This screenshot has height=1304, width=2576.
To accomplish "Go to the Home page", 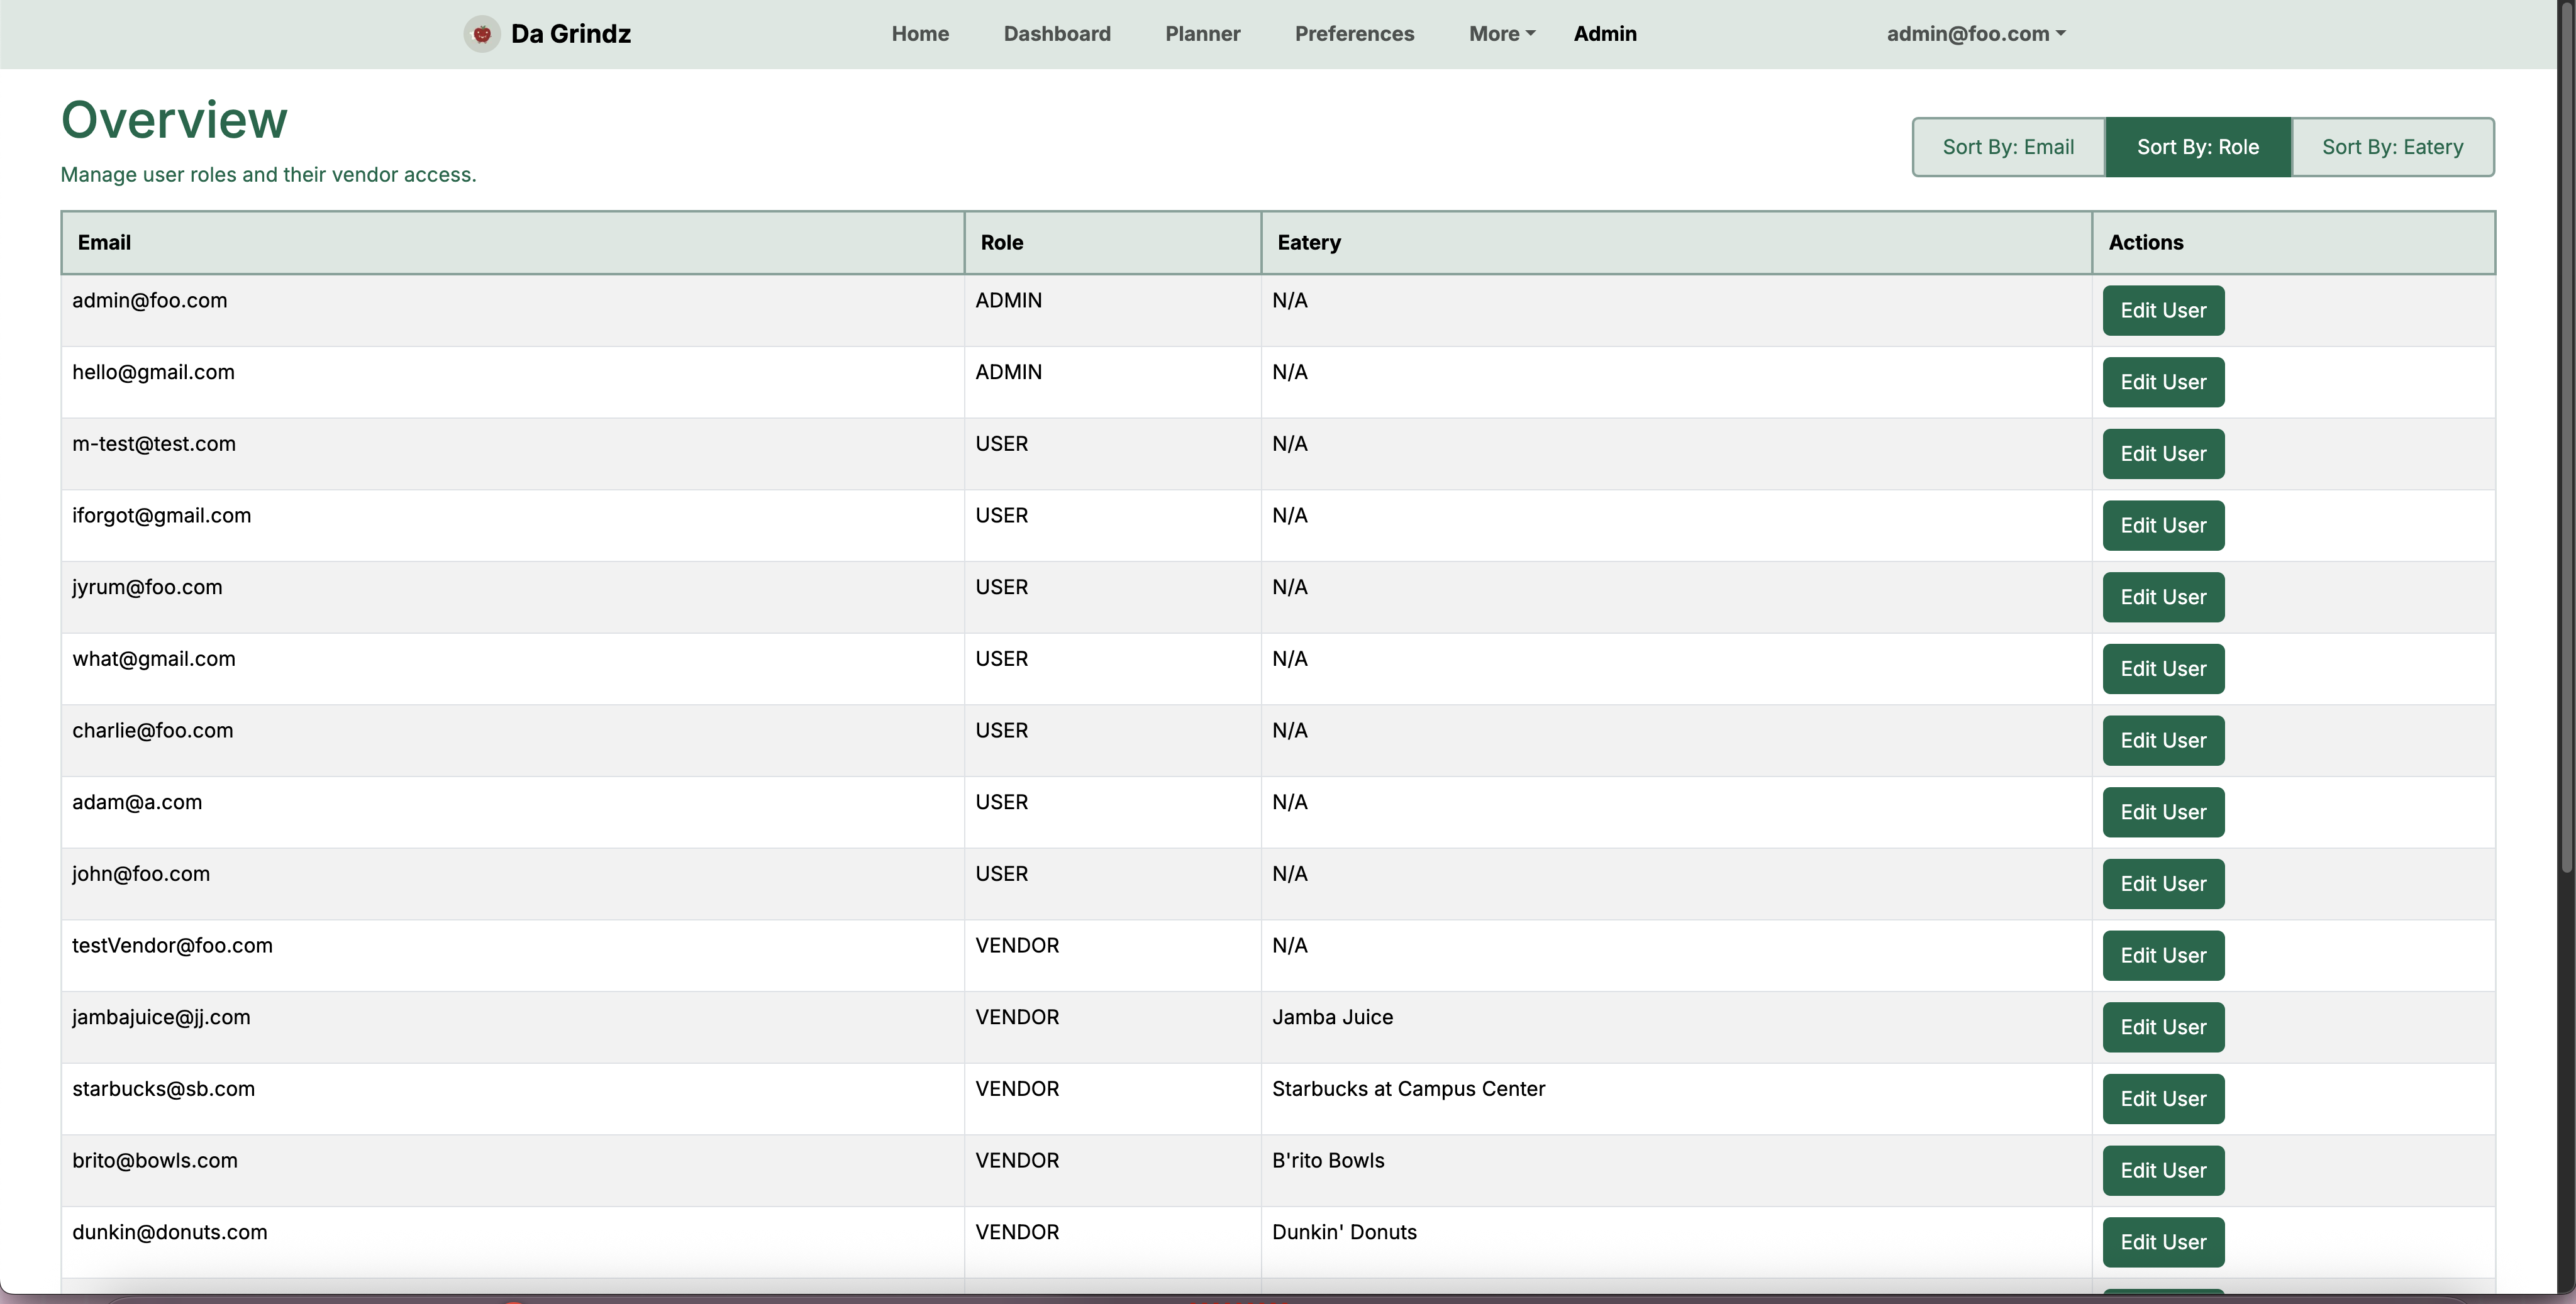I will [x=920, y=34].
